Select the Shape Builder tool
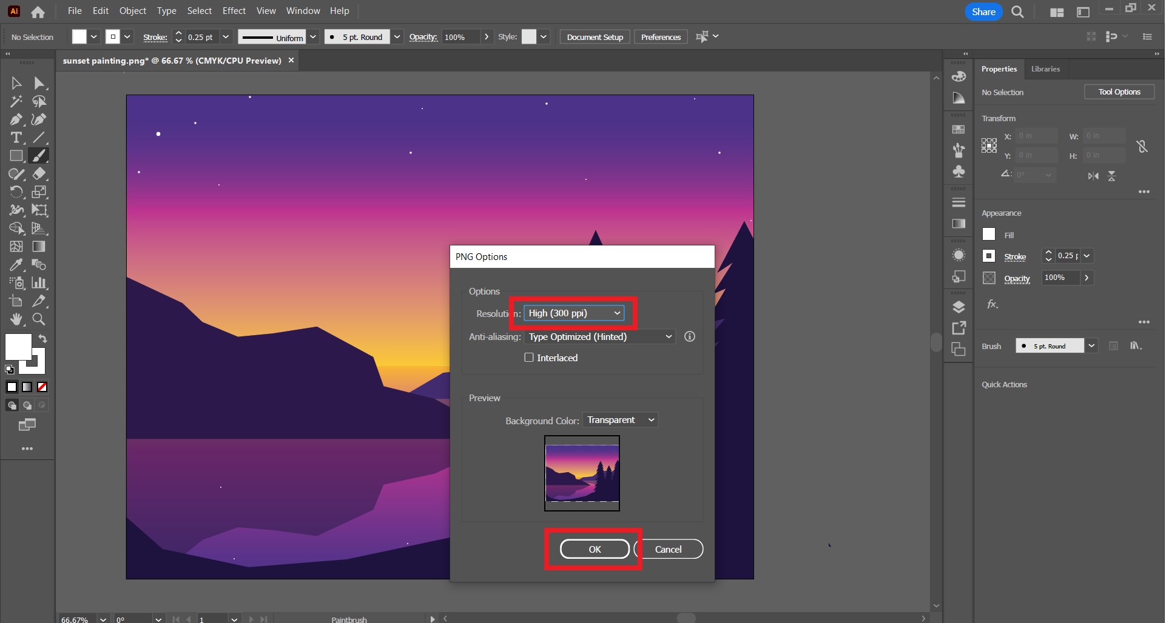Screen dimensions: 1166x623 point(16,228)
